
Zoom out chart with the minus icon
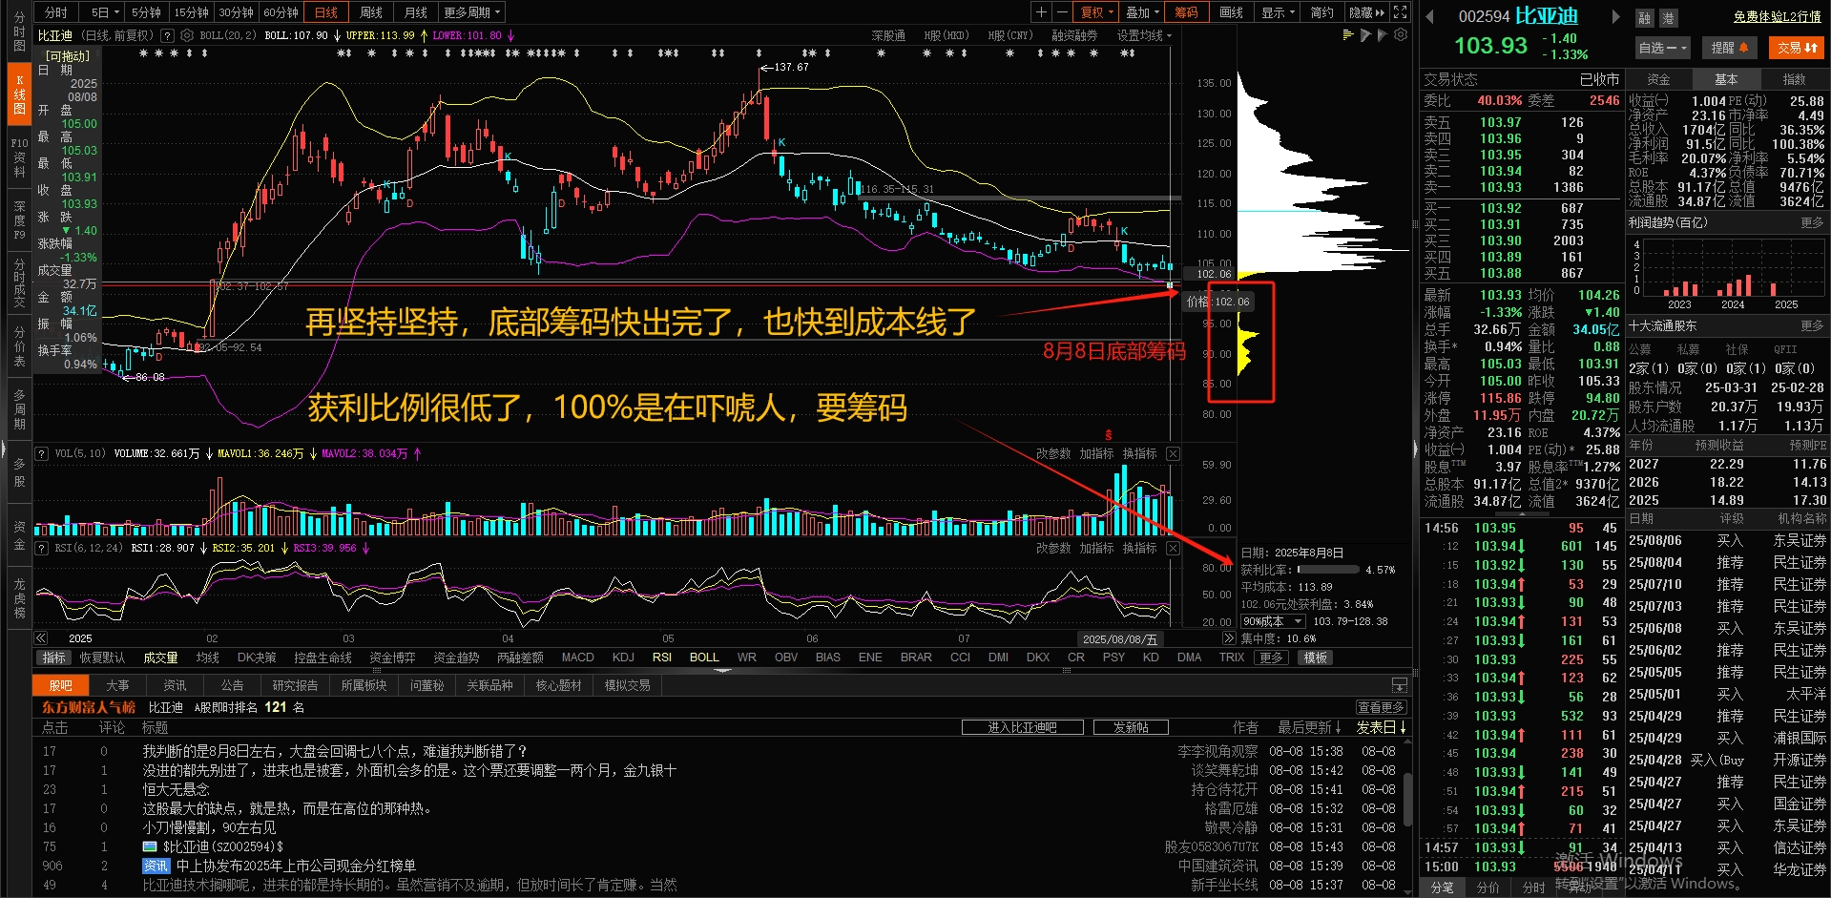coord(1061,12)
